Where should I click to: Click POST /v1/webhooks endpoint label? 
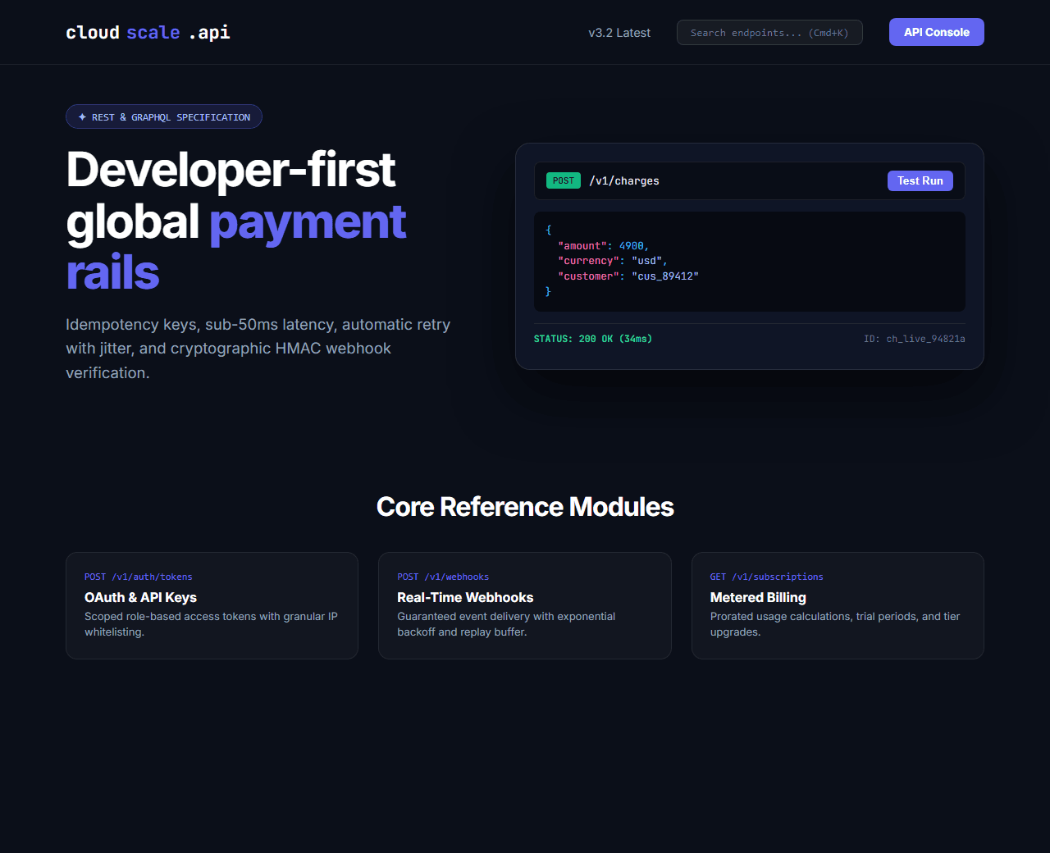pos(443,577)
